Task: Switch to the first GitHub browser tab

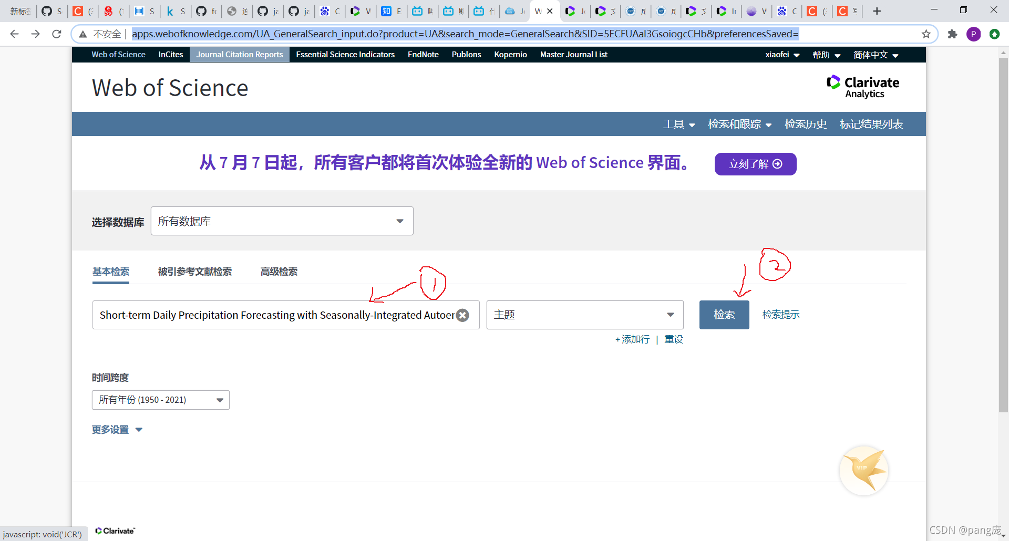Action: click(x=52, y=11)
